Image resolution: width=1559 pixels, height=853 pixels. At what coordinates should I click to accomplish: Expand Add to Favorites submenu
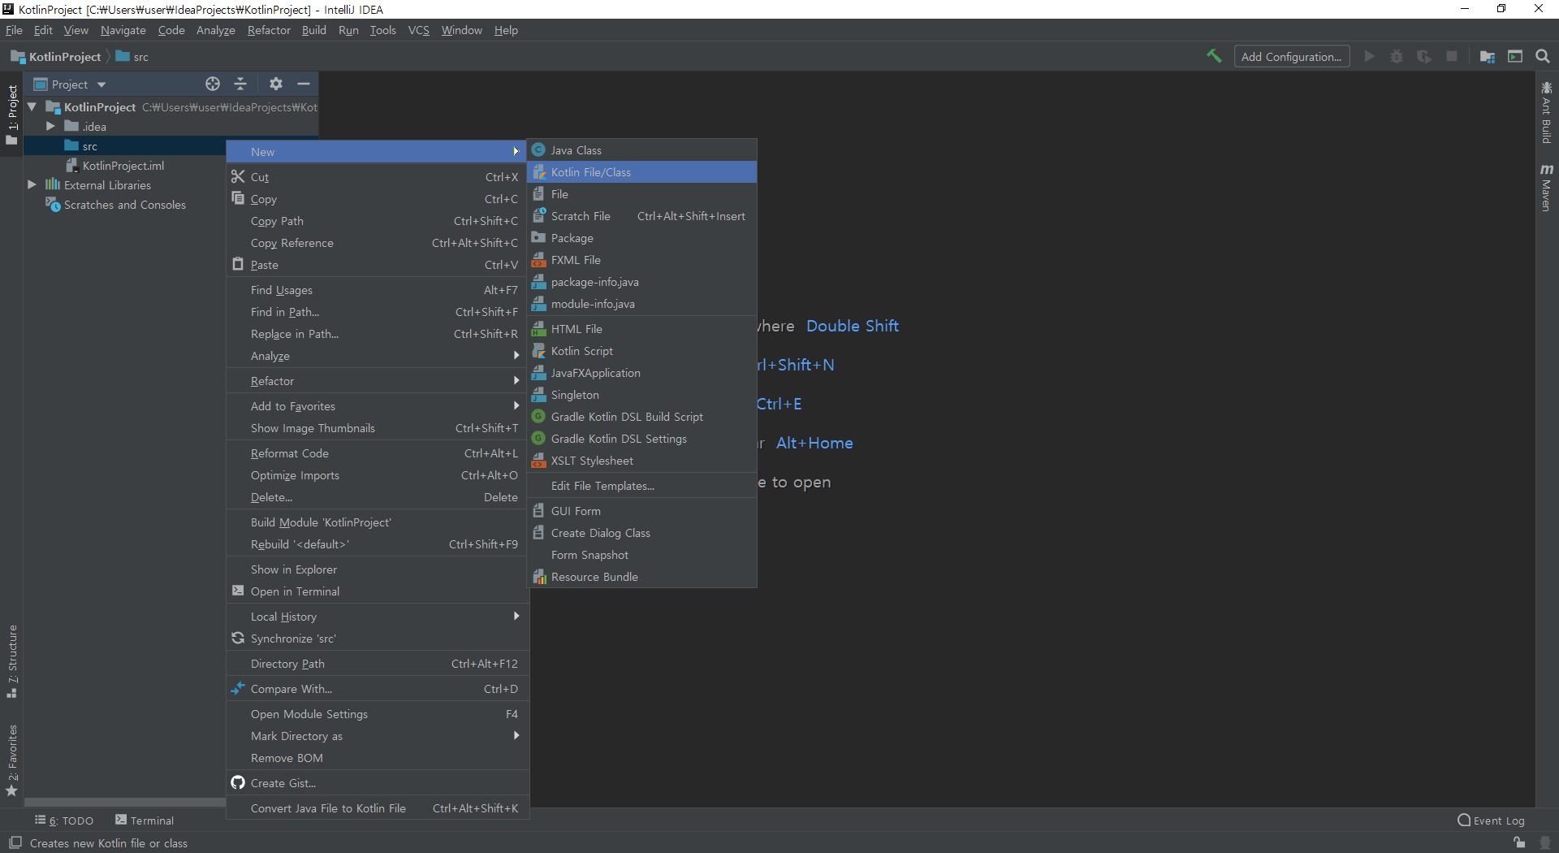pyautogui.click(x=377, y=406)
